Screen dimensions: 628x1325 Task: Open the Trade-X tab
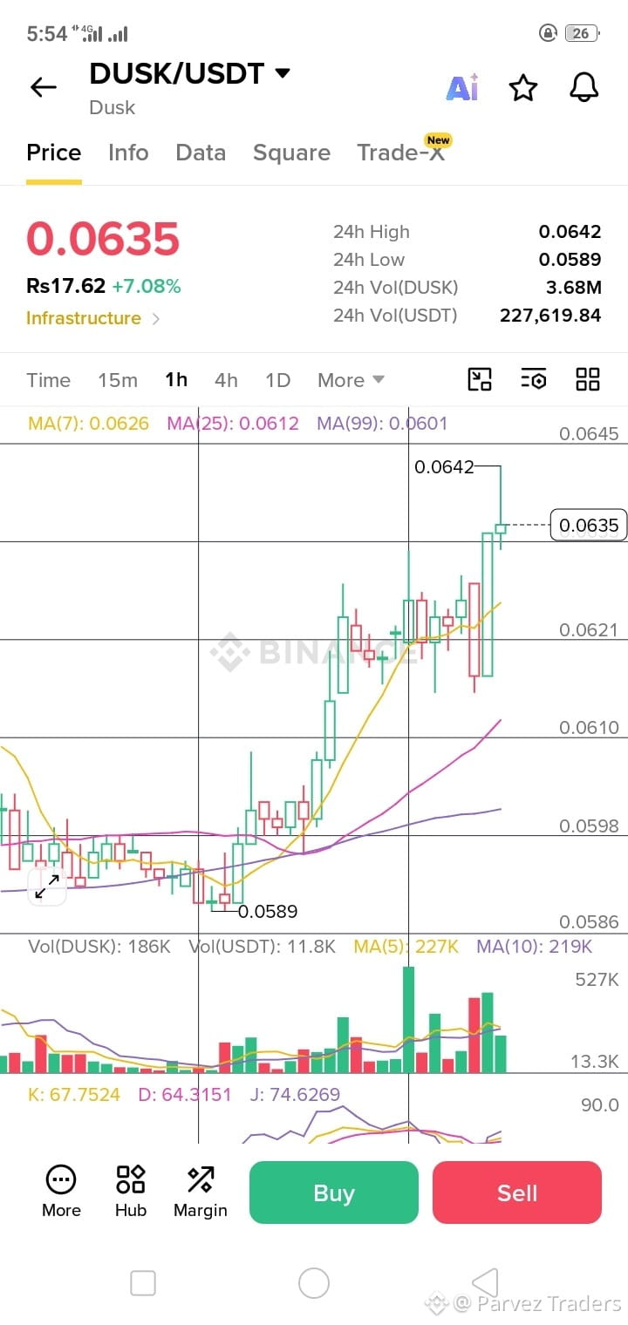pyautogui.click(x=401, y=153)
